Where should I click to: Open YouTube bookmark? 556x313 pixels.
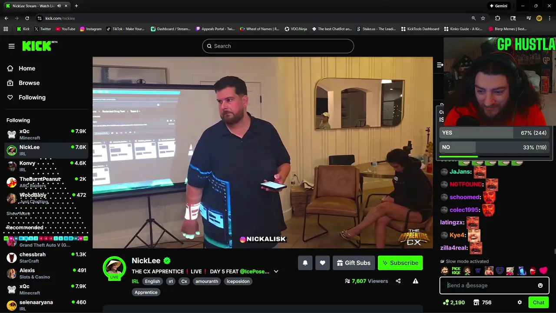[x=65, y=29]
